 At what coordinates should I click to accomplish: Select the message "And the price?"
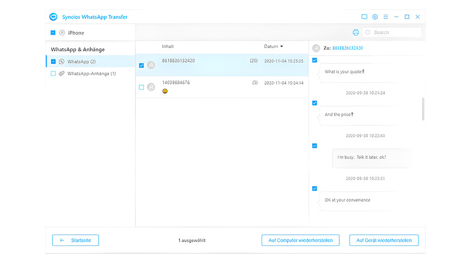coord(339,114)
